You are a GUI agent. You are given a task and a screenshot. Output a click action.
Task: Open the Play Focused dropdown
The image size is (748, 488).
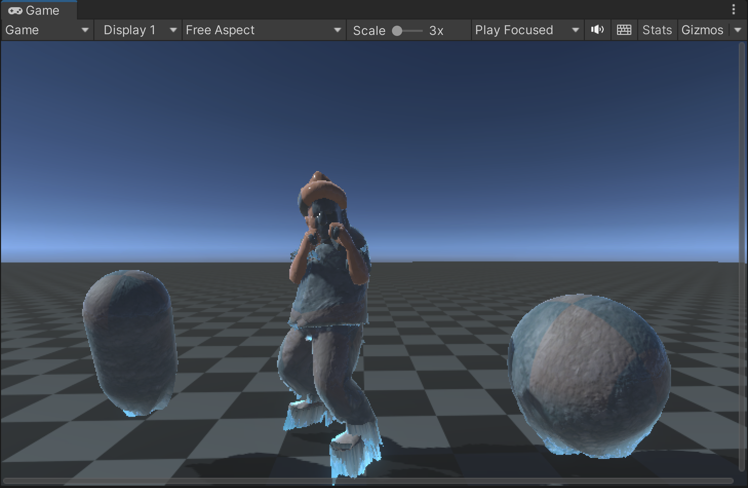[x=527, y=30]
